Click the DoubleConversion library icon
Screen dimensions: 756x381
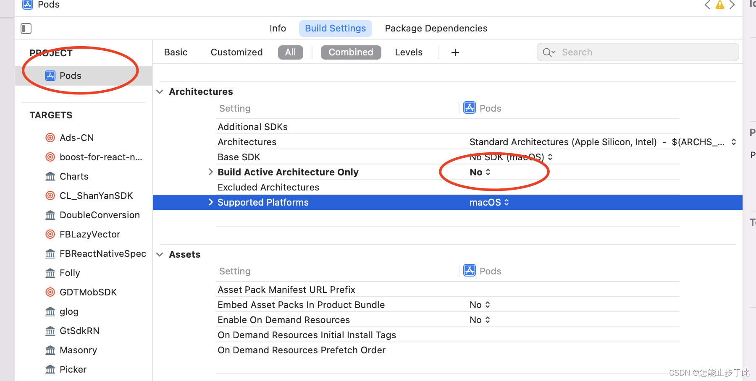(50, 215)
